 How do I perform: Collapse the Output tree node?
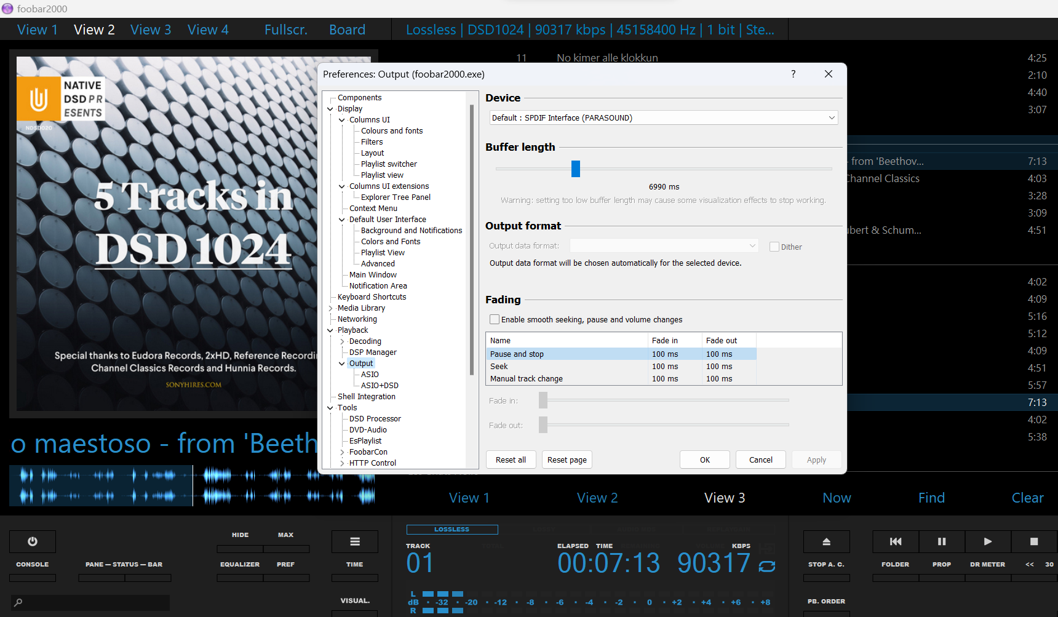[x=342, y=364]
